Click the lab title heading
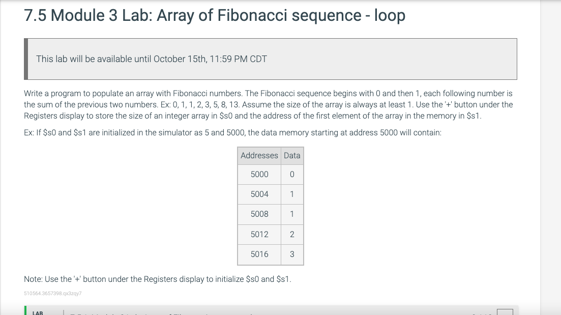The height and width of the screenshot is (315, 561). [x=215, y=15]
